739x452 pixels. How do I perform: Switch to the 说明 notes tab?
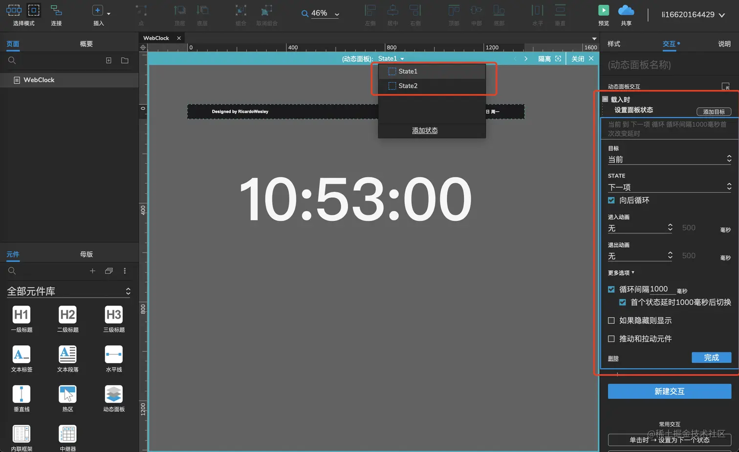pyautogui.click(x=724, y=44)
